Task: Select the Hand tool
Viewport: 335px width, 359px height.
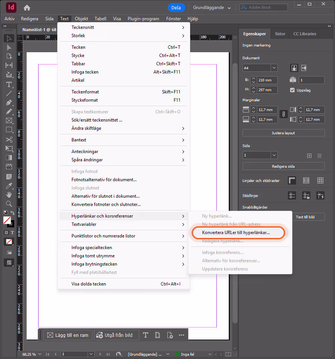Action: tap(9, 195)
